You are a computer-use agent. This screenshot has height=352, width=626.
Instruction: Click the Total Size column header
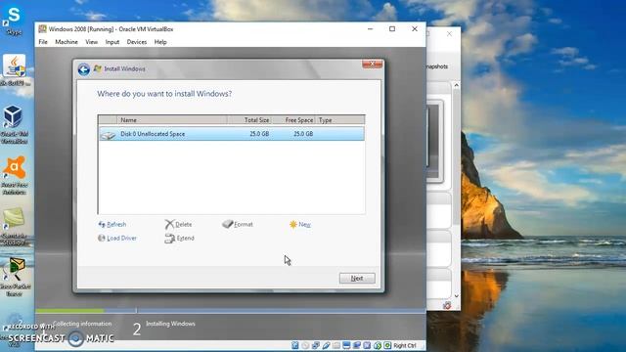coord(249,119)
